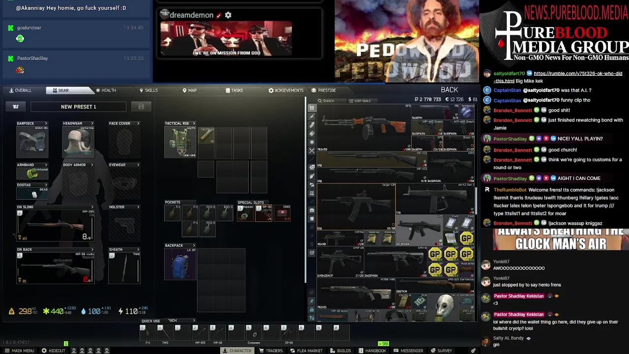Click the BACK button
The width and height of the screenshot is (629, 354).
(x=449, y=90)
